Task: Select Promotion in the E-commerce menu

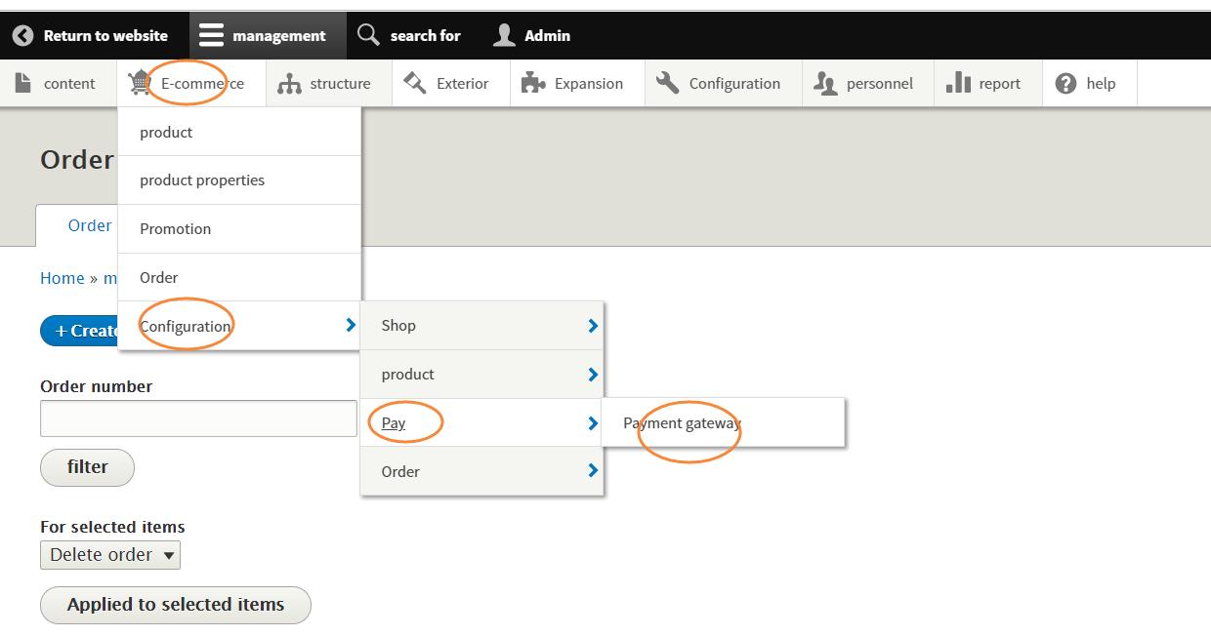Action: pos(176,229)
